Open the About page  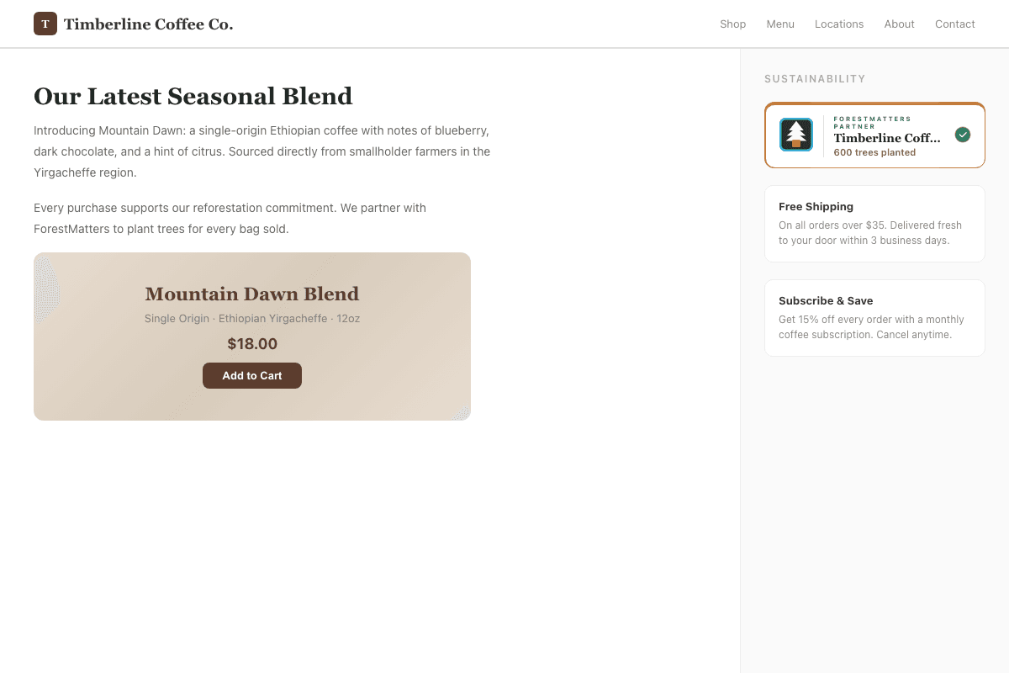coord(899,24)
